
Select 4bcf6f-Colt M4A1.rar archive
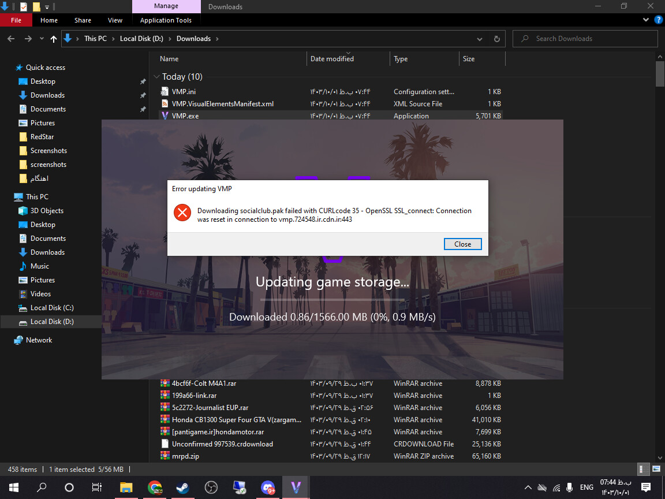(330, 383)
